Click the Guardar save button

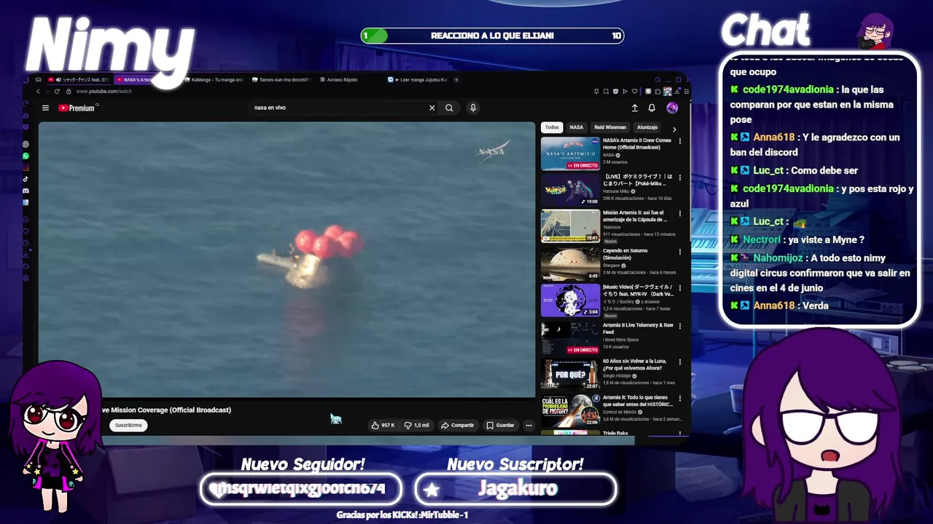coord(501,425)
